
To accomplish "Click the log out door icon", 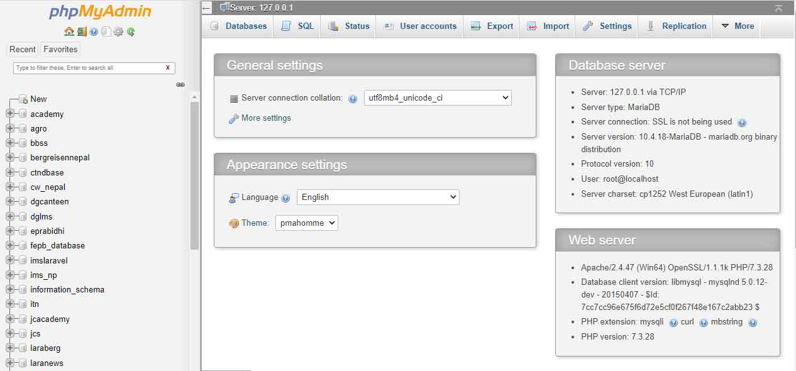I will pyautogui.click(x=82, y=31).
